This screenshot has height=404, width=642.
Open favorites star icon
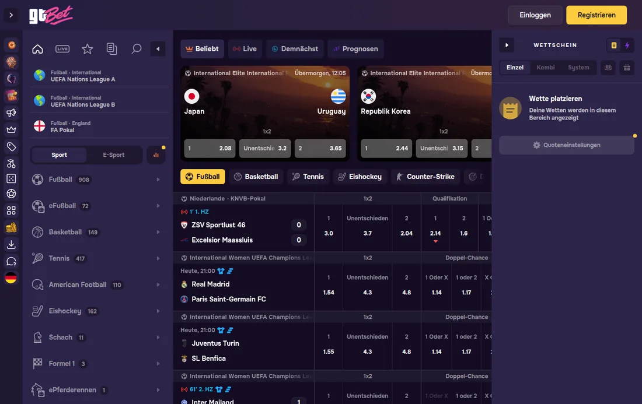tap(87, 49)
